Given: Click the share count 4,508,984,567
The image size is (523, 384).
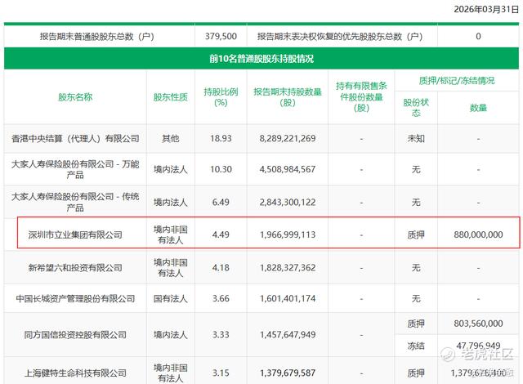Looking at the screenshot, I should click(288, 169).
